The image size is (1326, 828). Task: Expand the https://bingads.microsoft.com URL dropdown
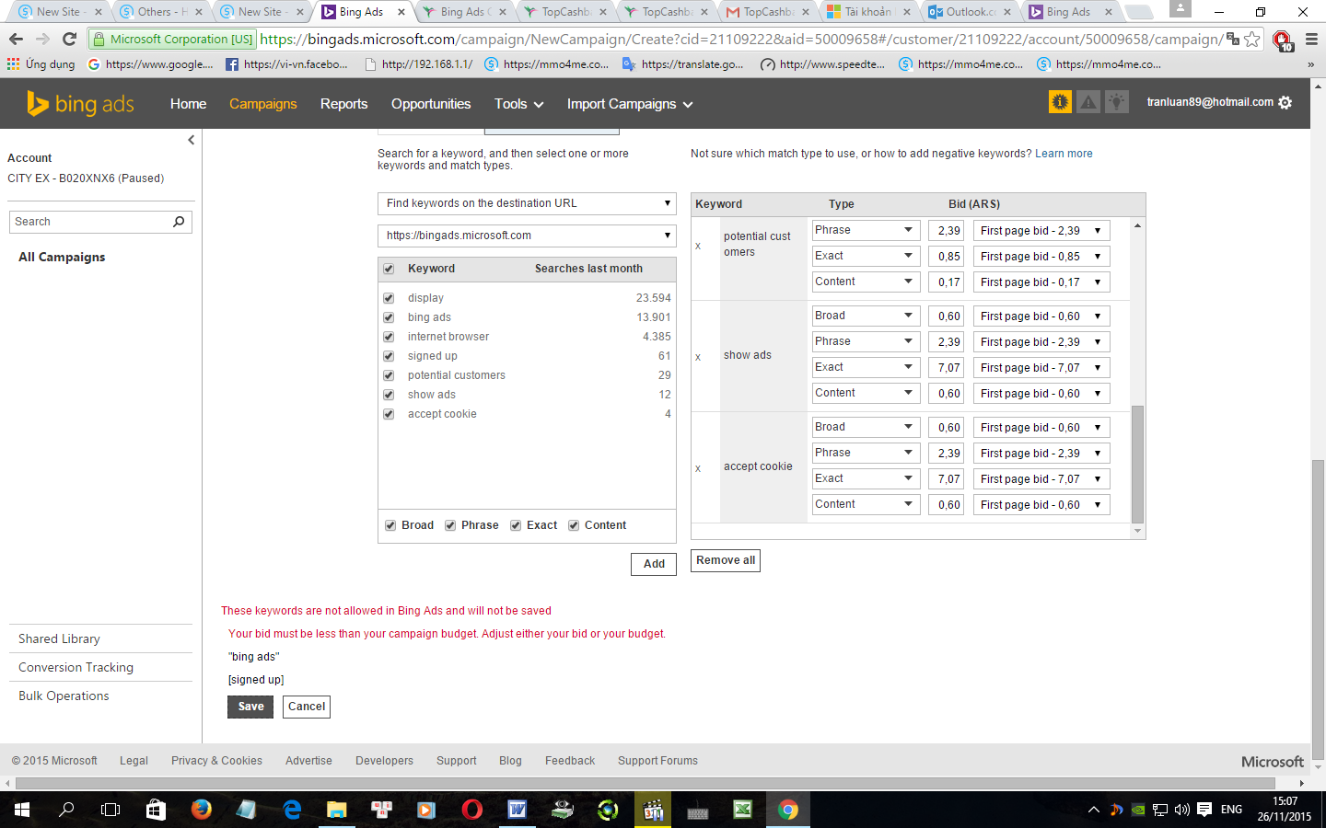pos(527,236)
